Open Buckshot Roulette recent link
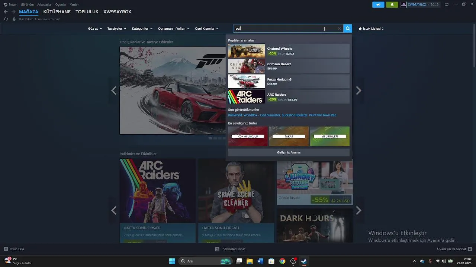Image resolution: width=476 pixels, height=267 pixels. coord(295,115)
